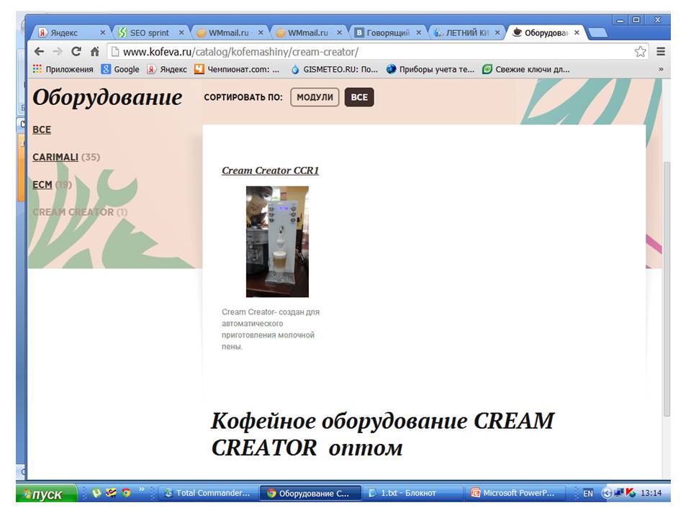691x518 pixels.
Task: Close the Яндекс tab
Action: pos(102,32)
